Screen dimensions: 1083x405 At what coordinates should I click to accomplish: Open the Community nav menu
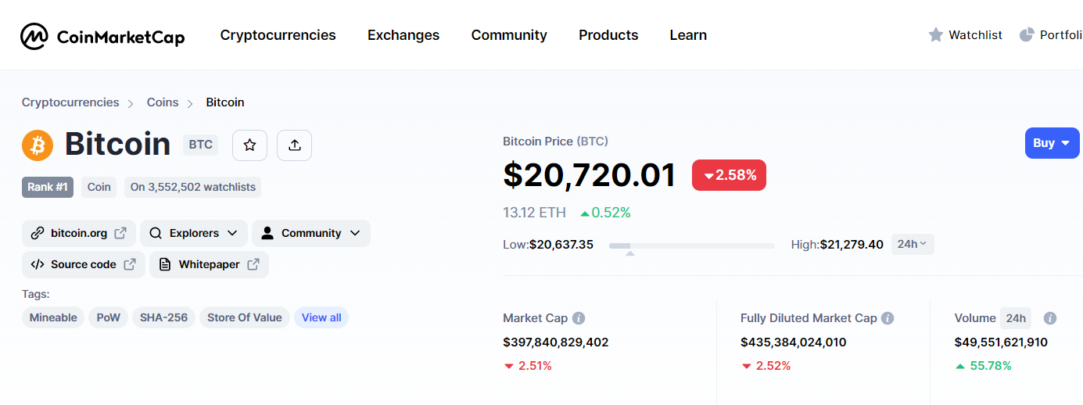tap(509, 35)
